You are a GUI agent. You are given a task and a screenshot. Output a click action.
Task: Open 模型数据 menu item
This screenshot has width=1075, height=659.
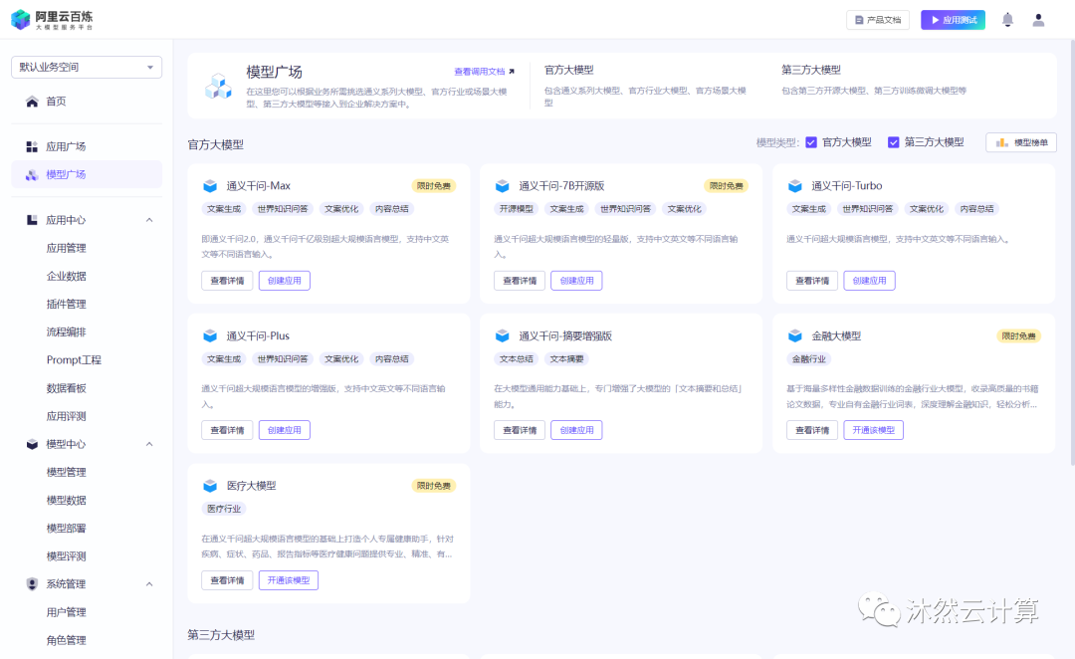(x=66, y=501)
